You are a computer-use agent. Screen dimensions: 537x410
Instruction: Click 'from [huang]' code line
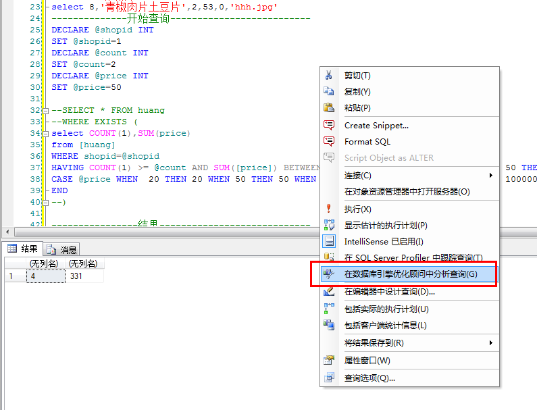click(x=83, y=145)
